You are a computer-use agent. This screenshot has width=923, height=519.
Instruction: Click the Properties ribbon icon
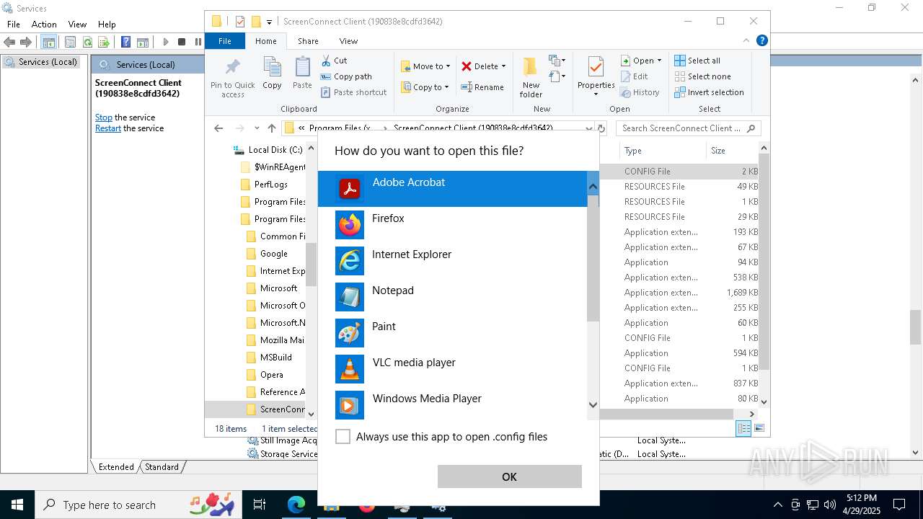[596, 68]
